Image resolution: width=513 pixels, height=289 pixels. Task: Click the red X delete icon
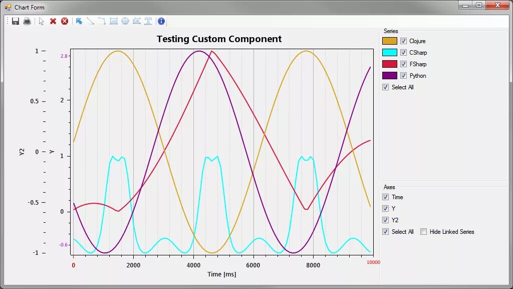click(x=53, y=21)
